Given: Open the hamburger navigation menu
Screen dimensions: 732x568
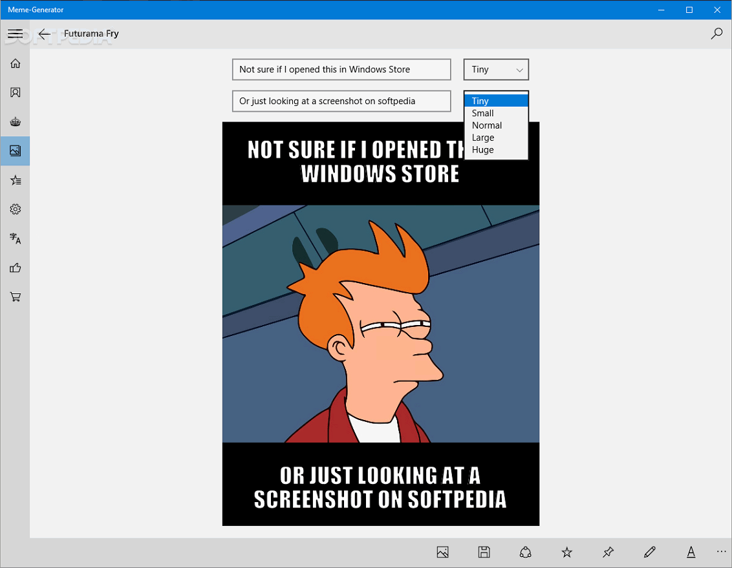Looking at the screenshot, I should pyautogui.click(x=15, y=34).
